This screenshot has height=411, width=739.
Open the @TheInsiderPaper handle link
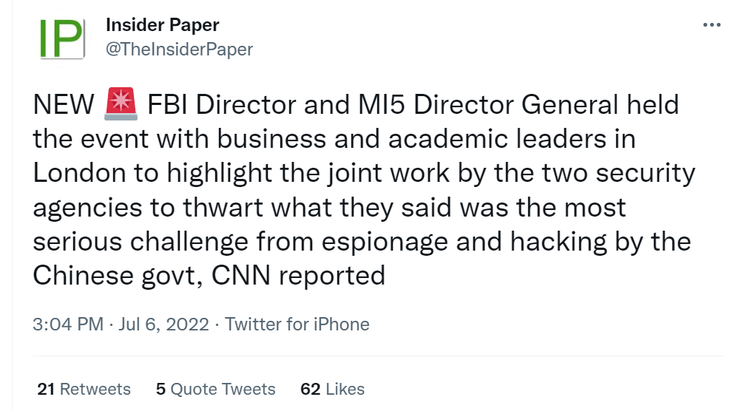point(179,49)
